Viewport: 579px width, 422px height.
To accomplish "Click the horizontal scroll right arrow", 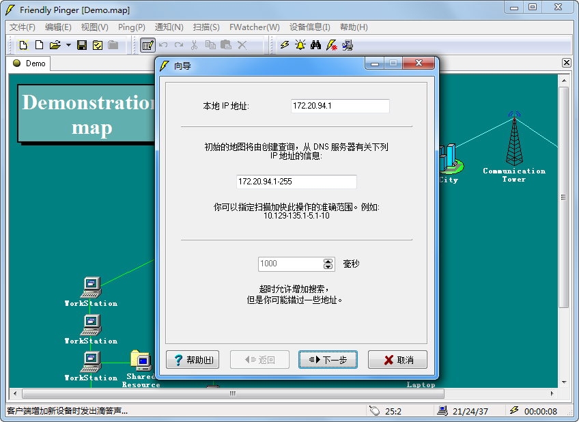I will point(552,393).
